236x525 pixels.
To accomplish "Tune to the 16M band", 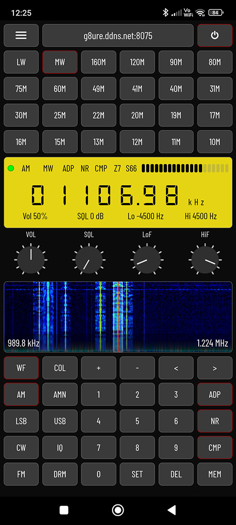I will point(21,142).
